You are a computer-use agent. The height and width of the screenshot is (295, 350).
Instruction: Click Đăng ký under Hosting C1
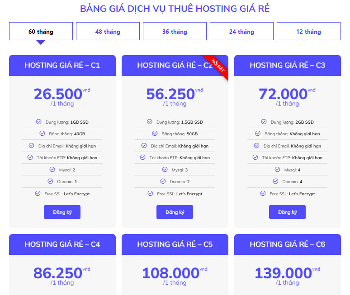62,212
